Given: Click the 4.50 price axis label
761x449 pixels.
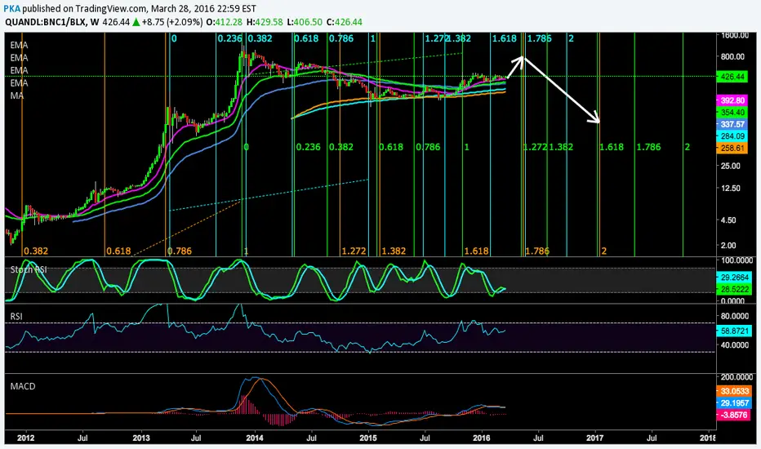Looking at the screenshot, I should pyautogui.click(x=728, y=220).
